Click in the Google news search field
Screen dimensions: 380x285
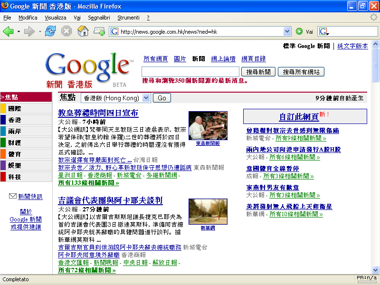190,72
